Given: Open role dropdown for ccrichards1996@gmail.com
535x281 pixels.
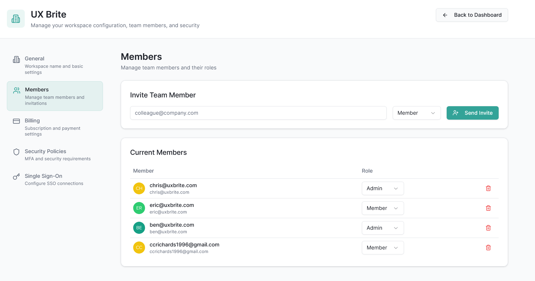Looking at the screenshot, I should 383,248.
